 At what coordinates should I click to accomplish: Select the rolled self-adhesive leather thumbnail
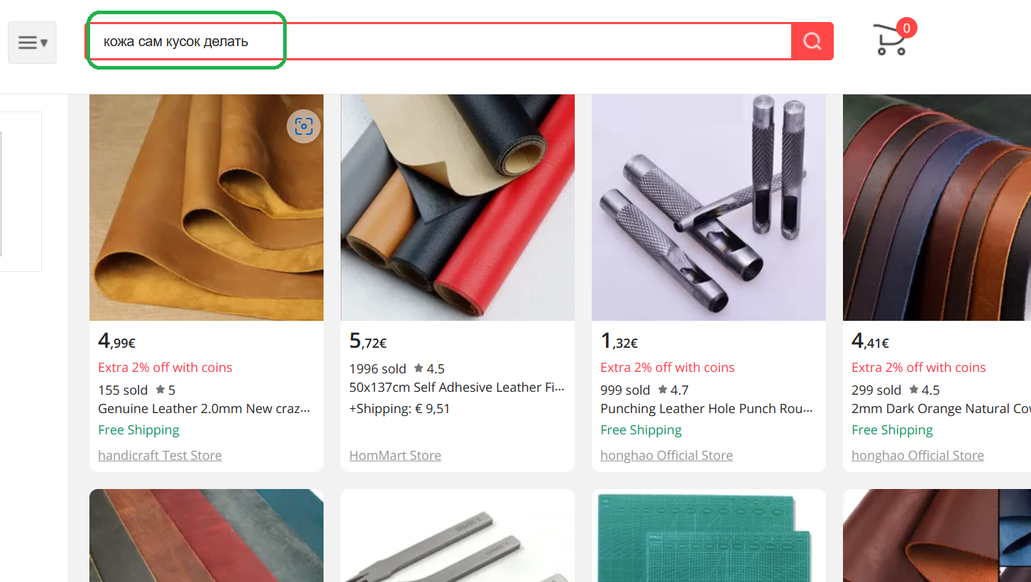point(458,207)
